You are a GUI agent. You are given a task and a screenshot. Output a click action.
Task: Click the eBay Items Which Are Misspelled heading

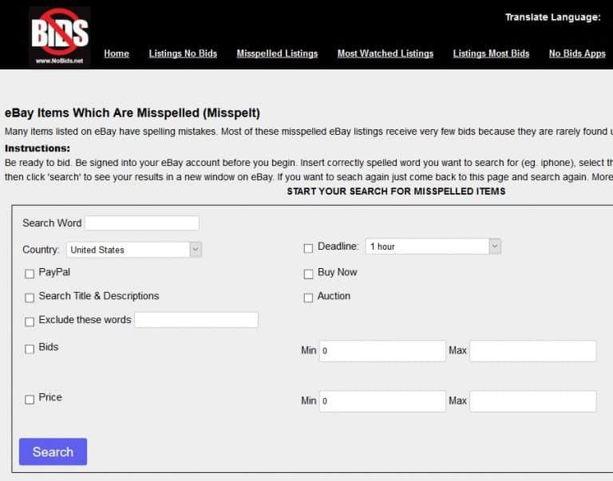pos(132,113)
